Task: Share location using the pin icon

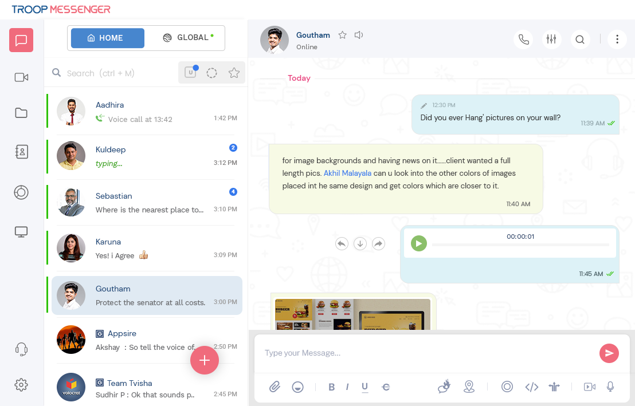Action: [469, 387]
